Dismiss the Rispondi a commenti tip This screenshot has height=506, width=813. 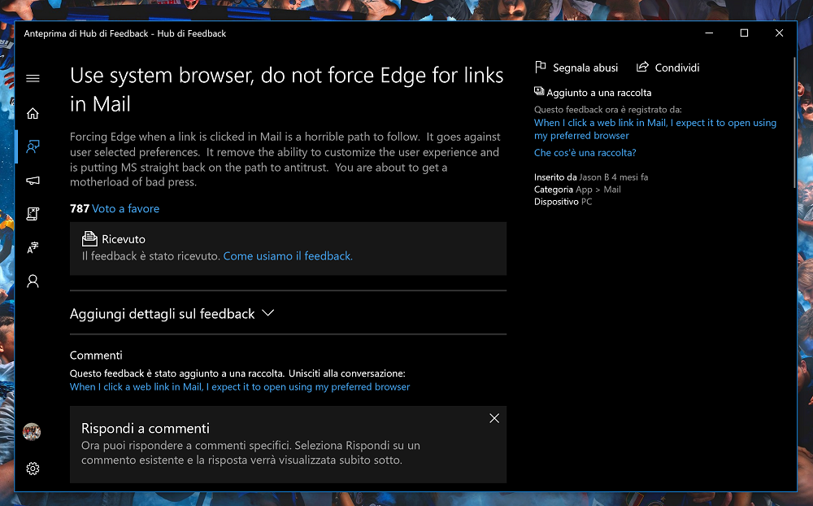pyautogui.click(x=494, y=418)
